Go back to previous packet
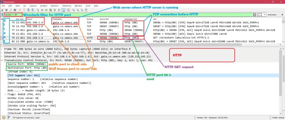This screenshot has height=120, width=285. 42,10
